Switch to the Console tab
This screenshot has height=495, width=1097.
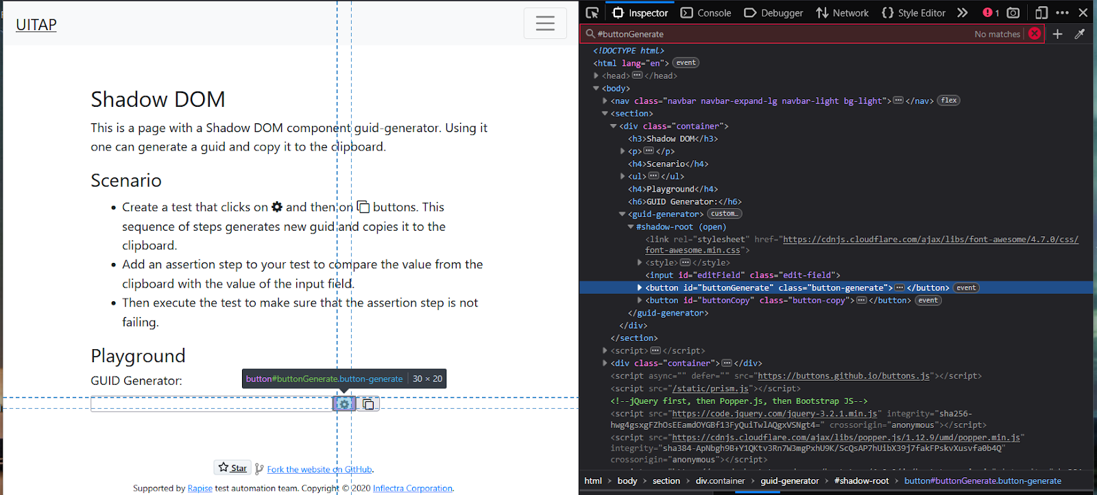[706, 12]
